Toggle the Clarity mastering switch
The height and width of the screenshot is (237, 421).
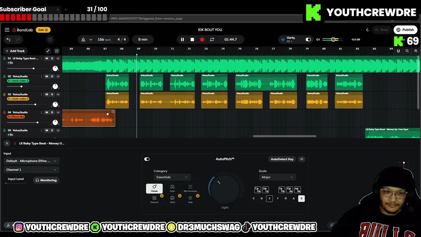pyautogui.click(x=308, y=39)
